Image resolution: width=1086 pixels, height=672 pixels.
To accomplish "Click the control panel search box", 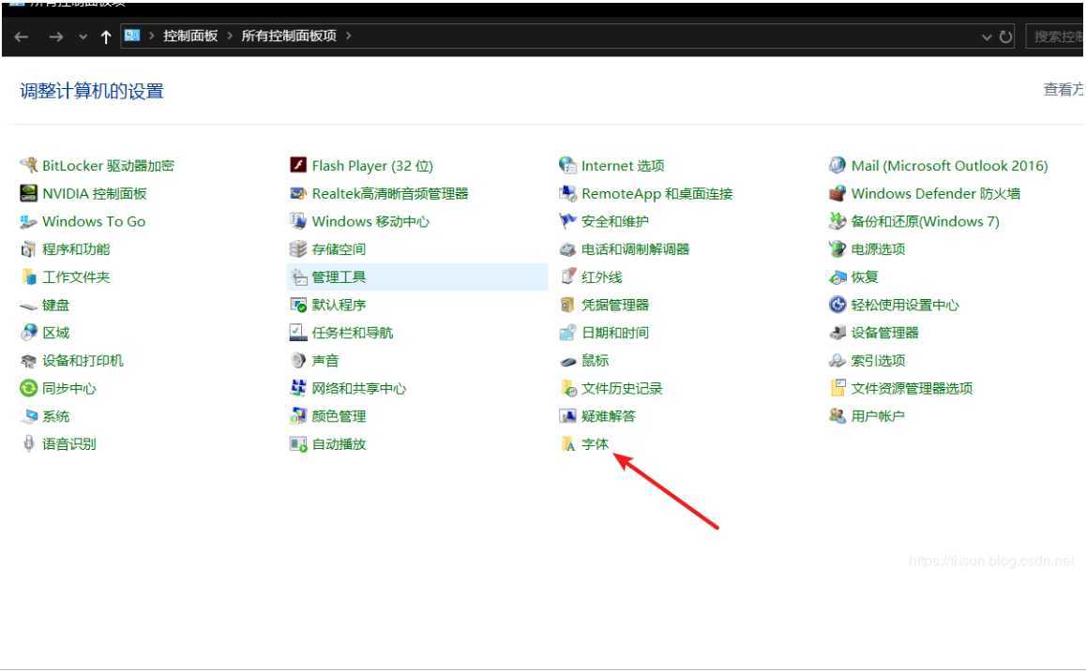I will tap(1056, 37).
